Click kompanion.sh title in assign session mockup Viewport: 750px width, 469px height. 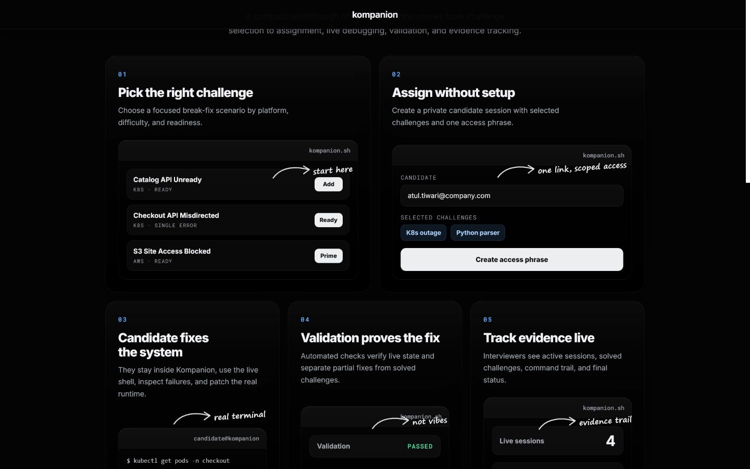click(603, 155)
